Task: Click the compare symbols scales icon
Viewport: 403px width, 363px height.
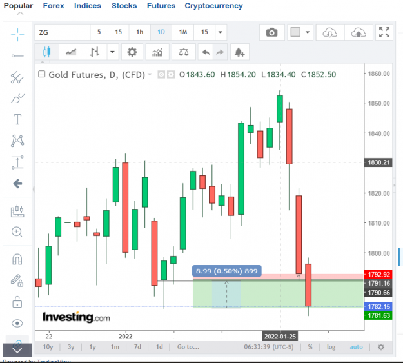Action: pyautogui.click(x=184, y=52)
